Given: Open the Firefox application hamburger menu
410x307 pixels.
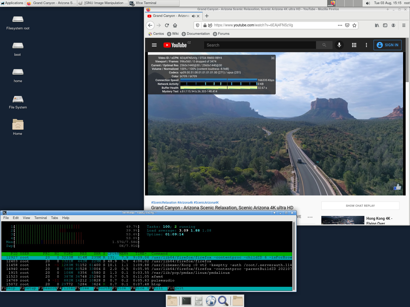Looking at the screenshot, I should 404,25.
